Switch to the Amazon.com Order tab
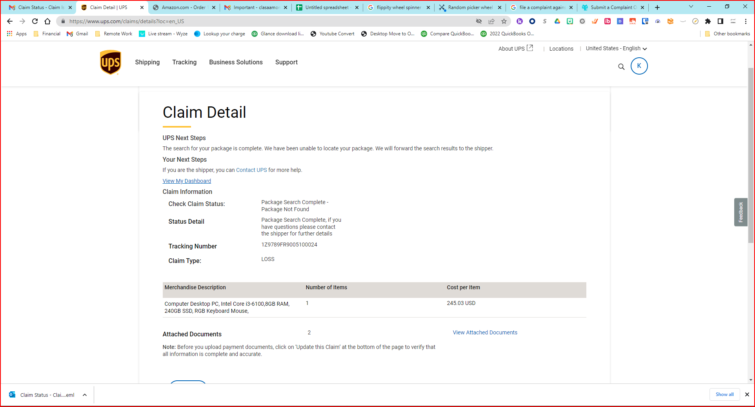This screenshot has height=407, width=755. coord(183,7)
